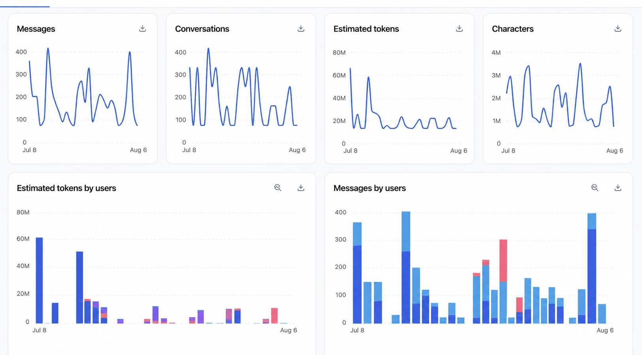Click the '3M' axis label in Characters chart
The height and width of the screenshot is (355, 642).
pos(496,75)
